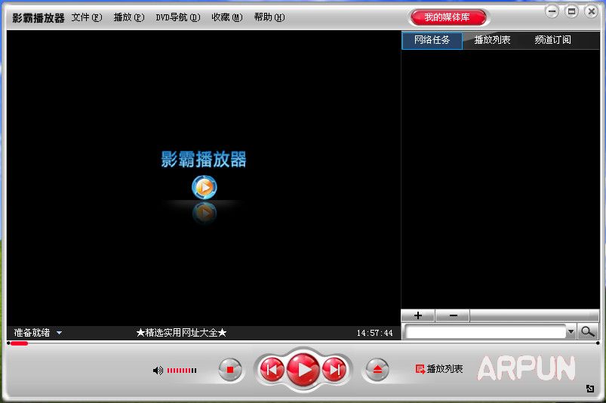Click the magnifier search icon
606x403 pixels.
pyautogui.click(x=588, y=331)
